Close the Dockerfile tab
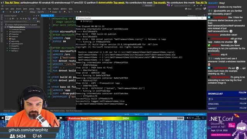 coord(53,15)
